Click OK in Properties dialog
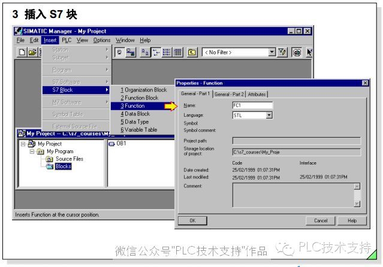The width and height of the screenshot is (383, 267). click(x=192, y=221)
